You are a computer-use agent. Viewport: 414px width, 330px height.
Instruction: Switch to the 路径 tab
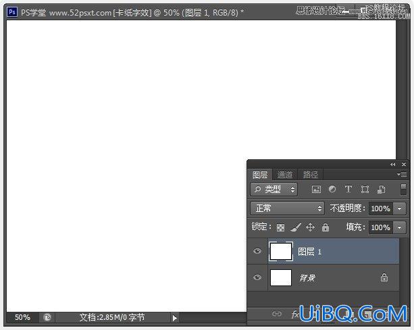point(310,175)
